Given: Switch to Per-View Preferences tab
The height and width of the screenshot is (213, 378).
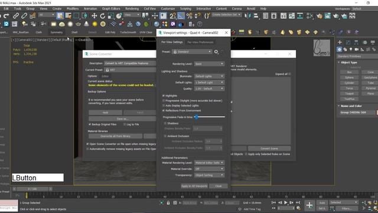Looking at the screenshot, I should coord(200,42).
